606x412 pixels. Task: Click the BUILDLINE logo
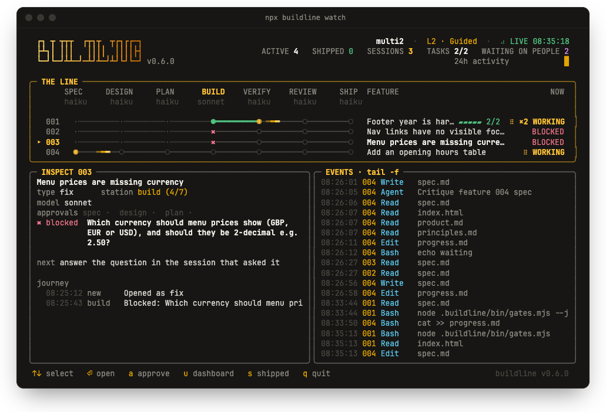click(x=89, y=51)
